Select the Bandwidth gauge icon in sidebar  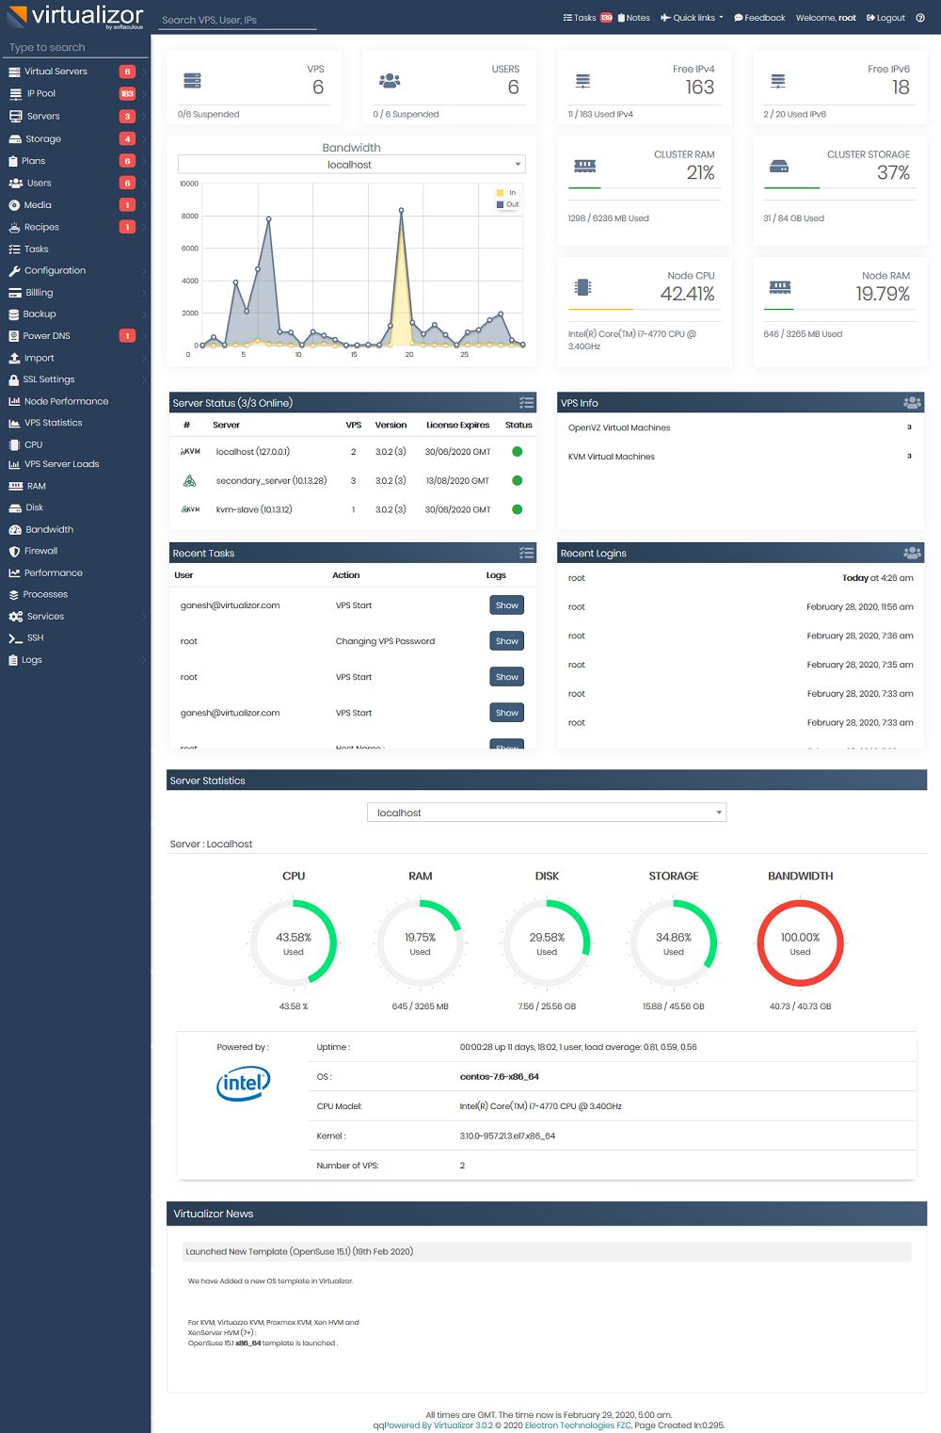(14, 529)
